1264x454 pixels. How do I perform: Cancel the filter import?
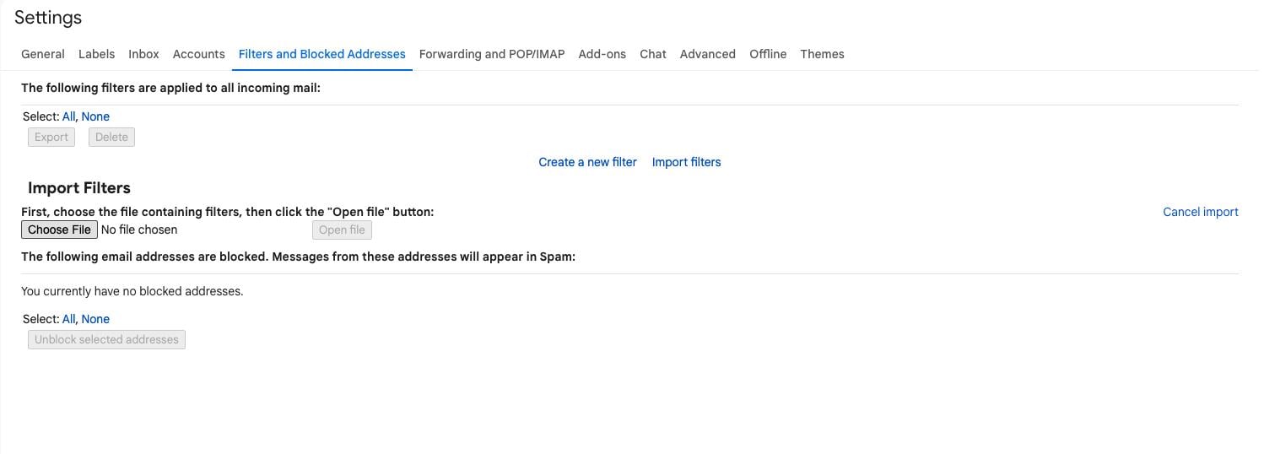[1200, 212]
